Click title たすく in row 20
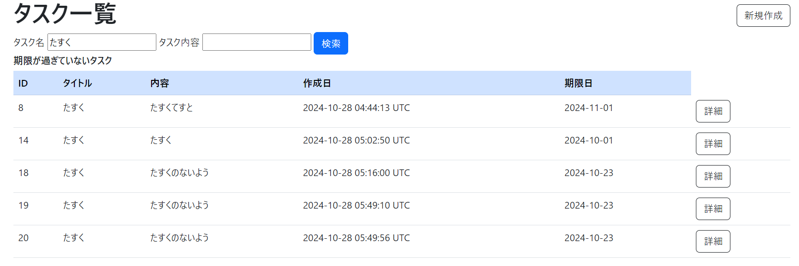799x266 pixels. pyautogui.click(x=73, y=238)
